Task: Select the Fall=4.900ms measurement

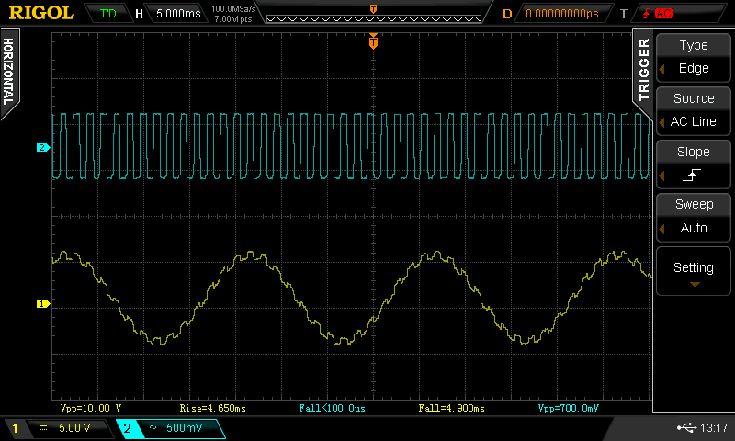Action: click(451, 408)
